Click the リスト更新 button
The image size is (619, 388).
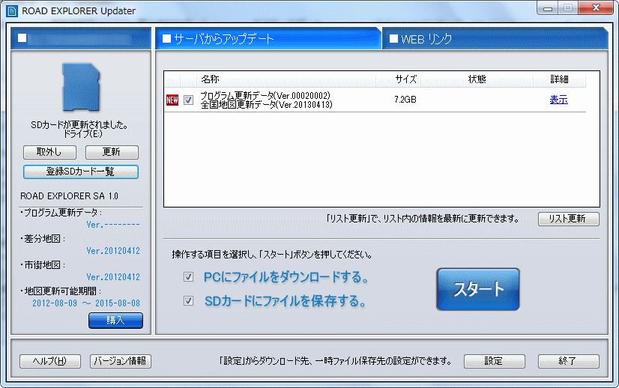click(x=569, y=219)
